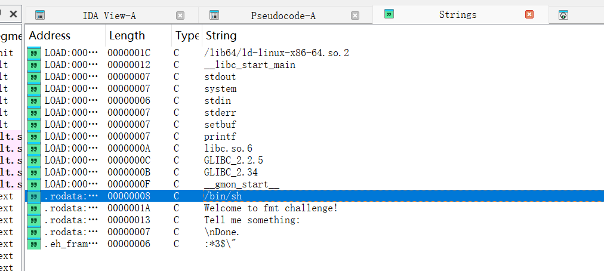The height and width of the screenshot is (271, 604).
Task: Close the Strings tab with the red X
Action: [529, 14]
